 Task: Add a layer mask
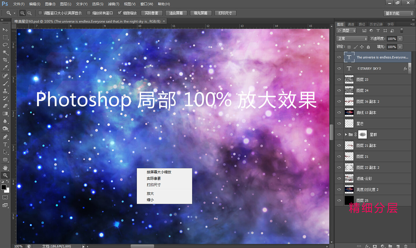click(375, 246)
